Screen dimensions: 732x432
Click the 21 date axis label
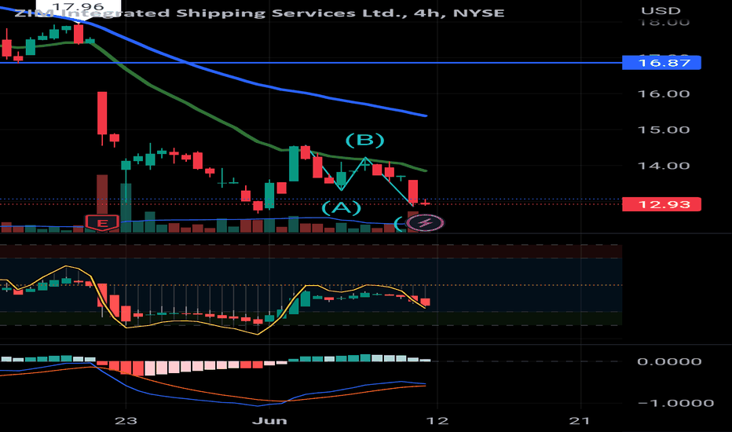click(580, 421)
